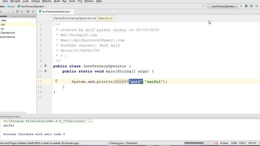Open project view selector dropdown
This screenshot has width=260, height=146.
(13, 11)
